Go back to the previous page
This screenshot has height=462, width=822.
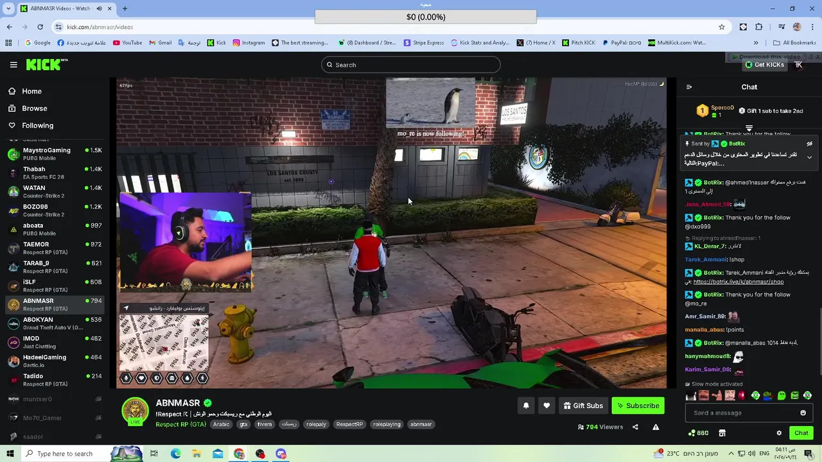point(9,27)
